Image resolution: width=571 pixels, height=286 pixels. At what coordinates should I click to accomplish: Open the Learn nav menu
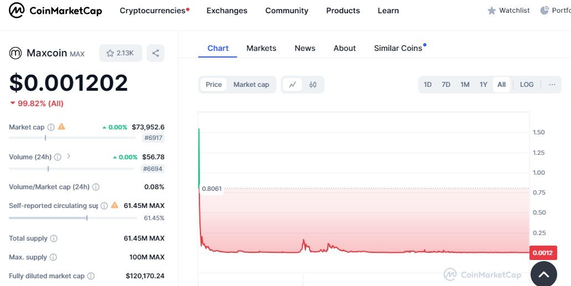(x=388, y=11)
